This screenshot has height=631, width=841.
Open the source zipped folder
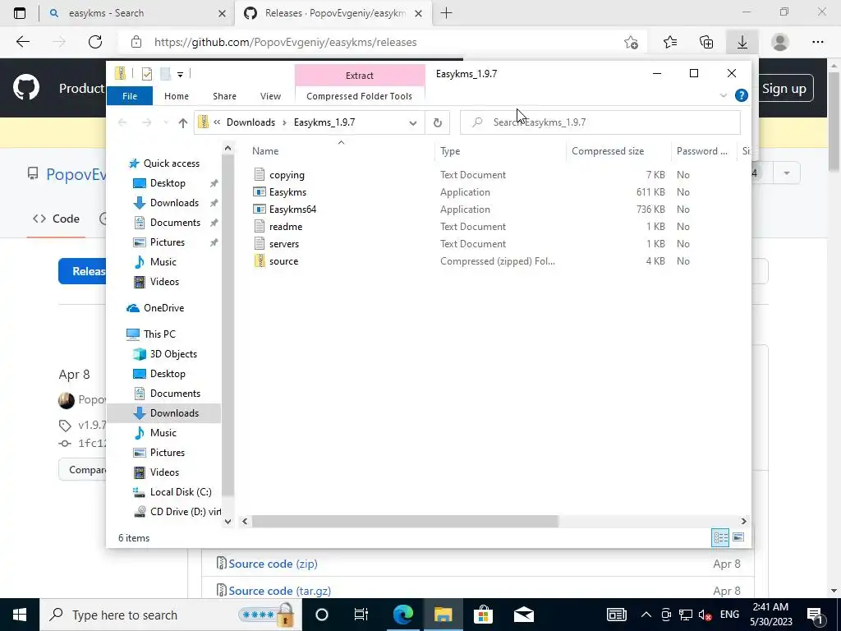[x=283, y=261]
